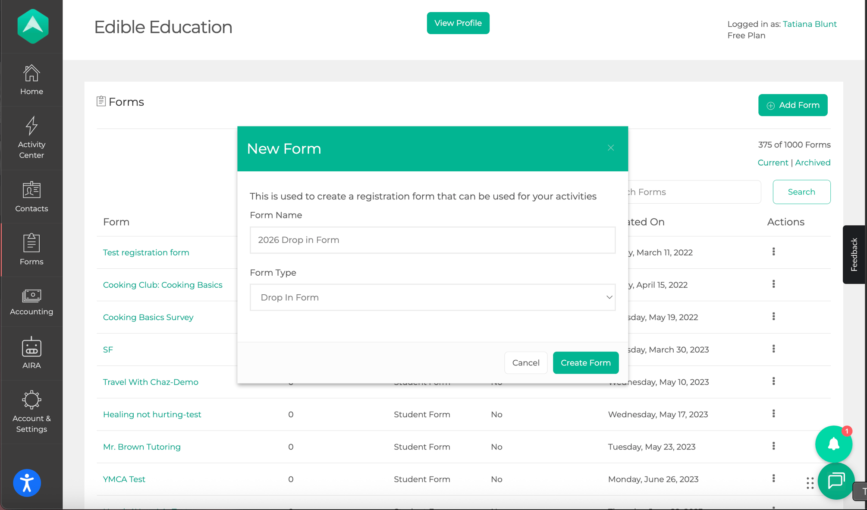The height and width of the screenshot is (510, 867).
Task: Open the notification bell
Action: click(x=833, y=444)
